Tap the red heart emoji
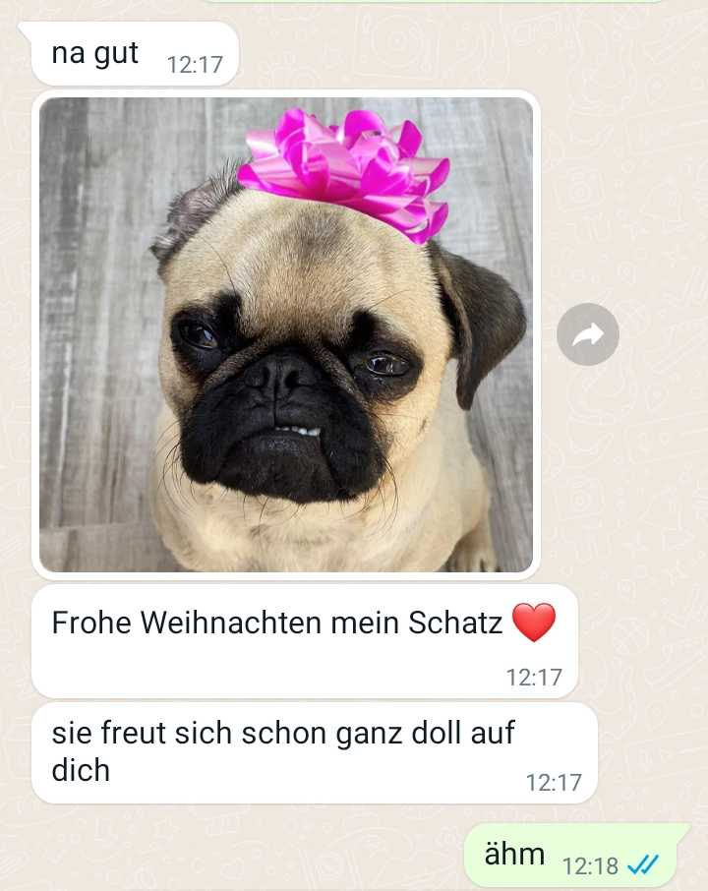Screen dimensions: 708x891 [534, 623]
